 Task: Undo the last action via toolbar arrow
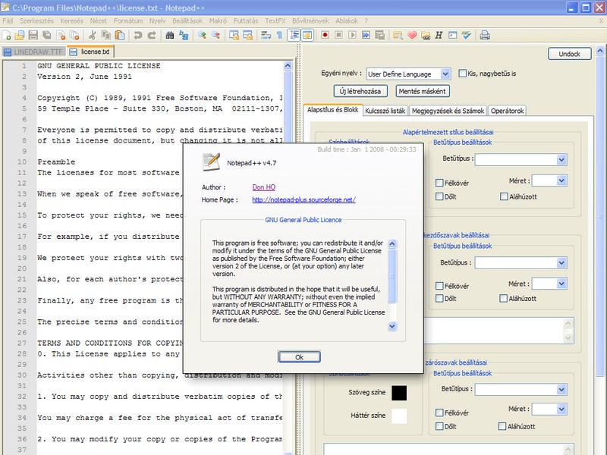137,36
